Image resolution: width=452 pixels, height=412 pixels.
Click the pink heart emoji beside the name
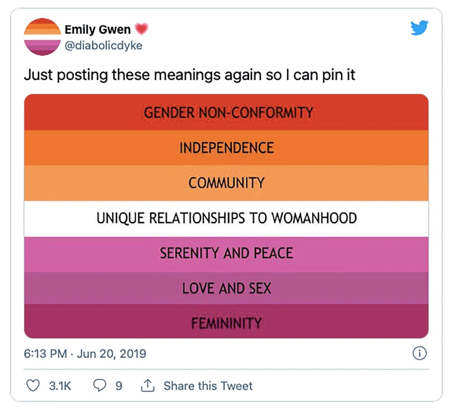point(142,29)
